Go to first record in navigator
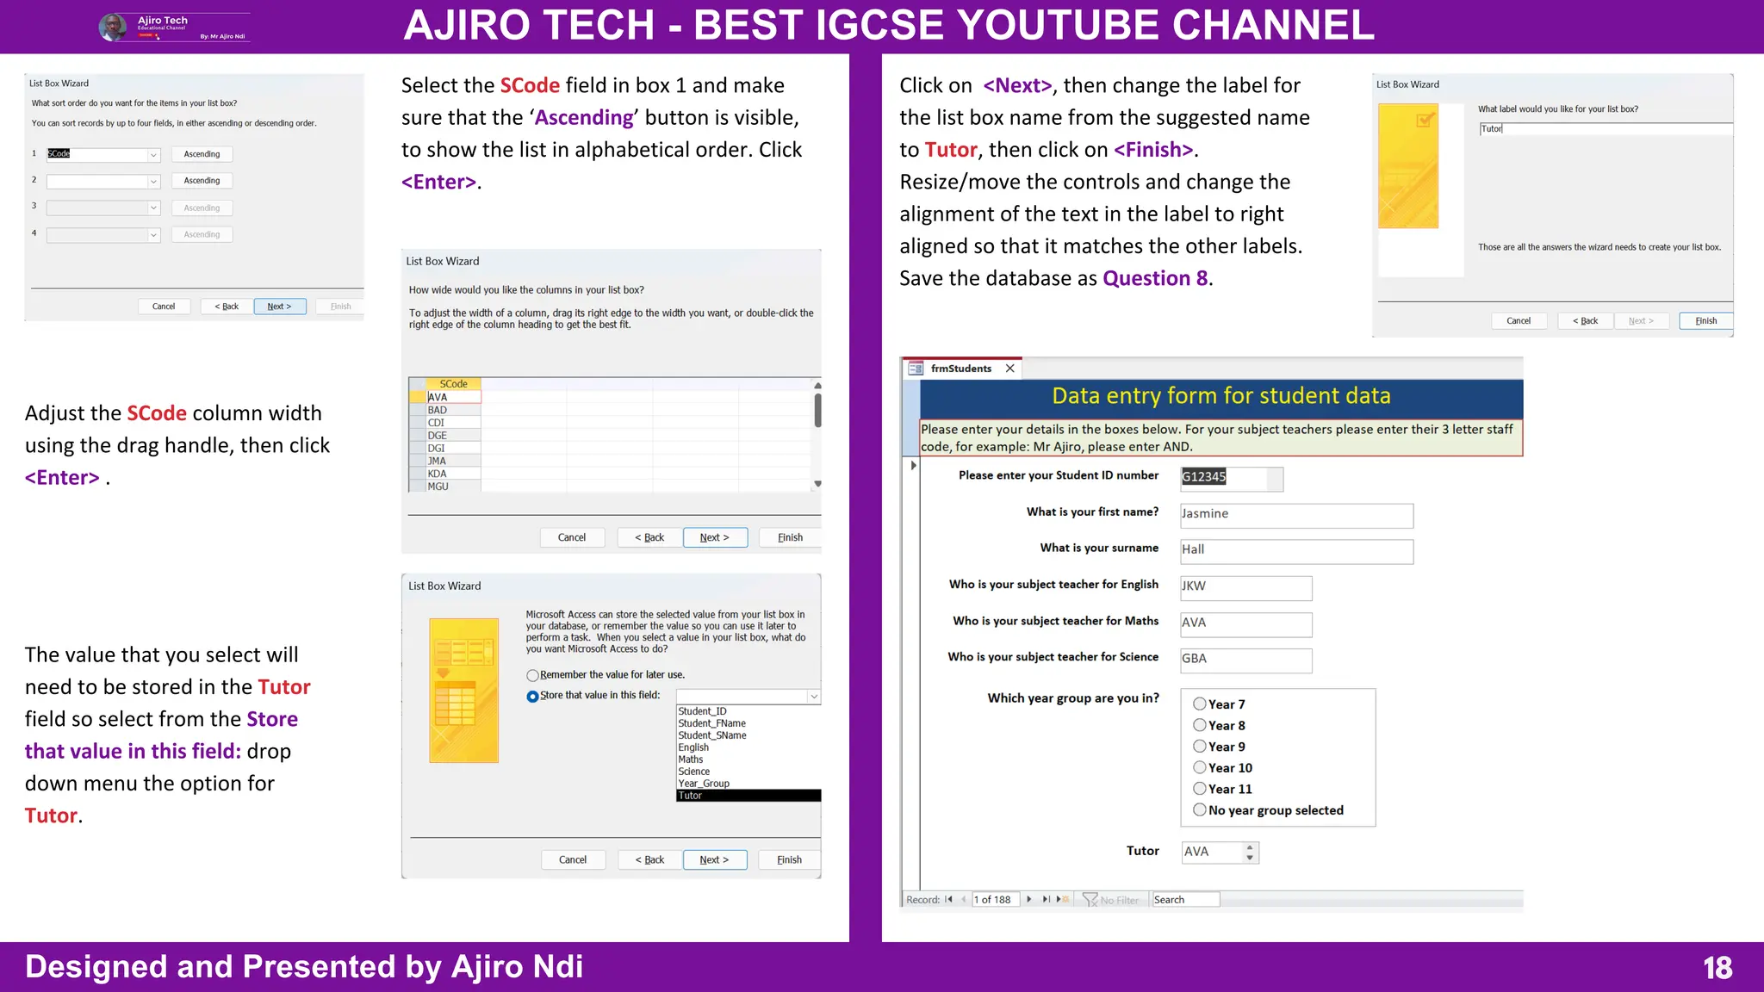The height and width of the screenshot is (992, 1764). point(948,899)
